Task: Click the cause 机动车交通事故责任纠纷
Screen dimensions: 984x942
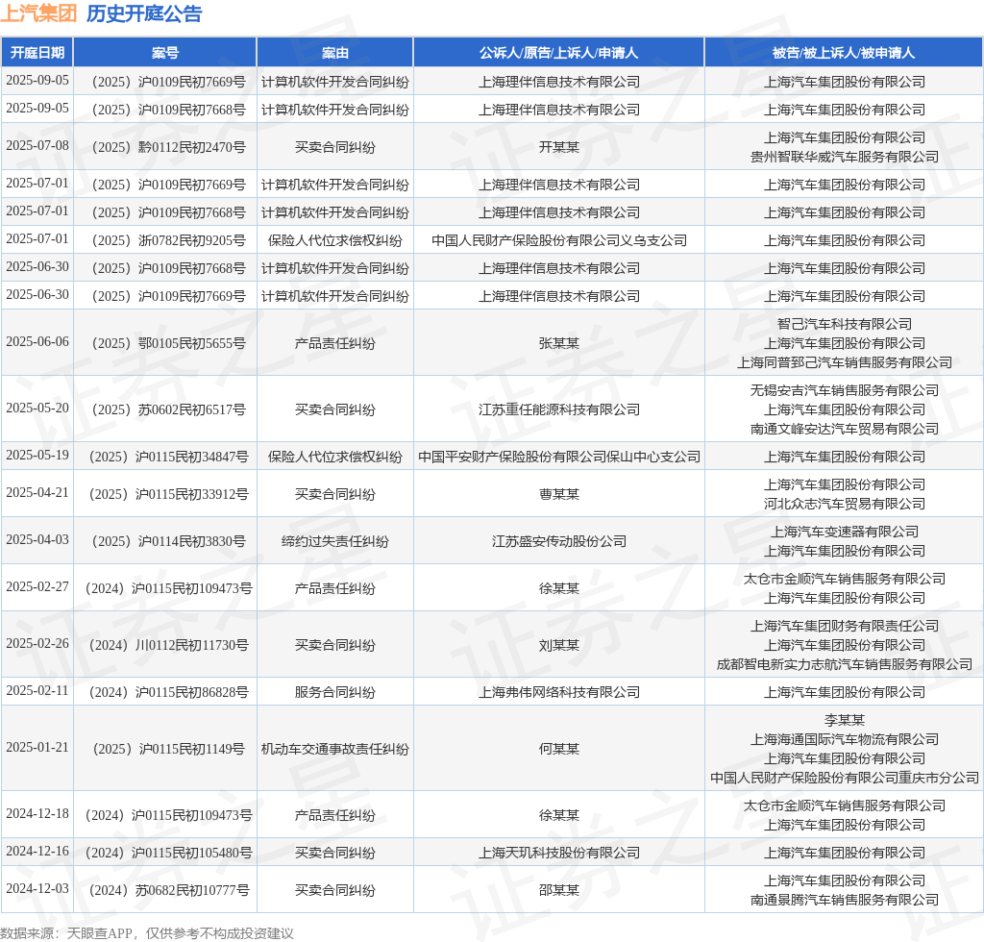Action: point(335,750)
